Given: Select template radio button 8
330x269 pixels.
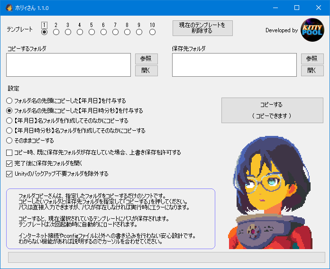Looking at the screenshot, I should (x=127, y=32).
